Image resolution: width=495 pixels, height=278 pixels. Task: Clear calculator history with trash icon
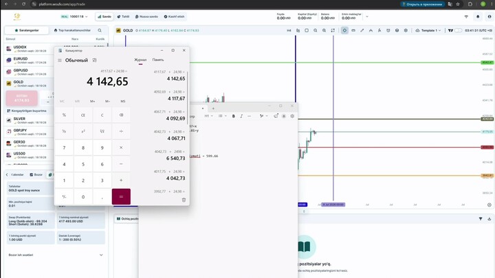[184, 200]
